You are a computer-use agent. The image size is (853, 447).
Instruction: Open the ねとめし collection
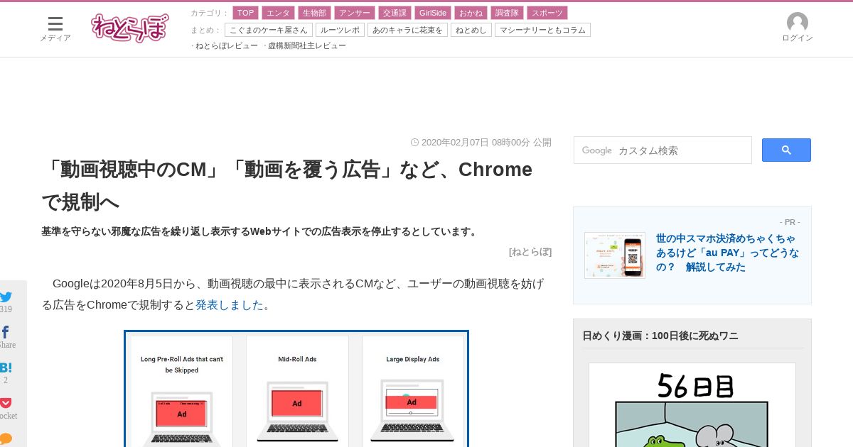[471, 30]
